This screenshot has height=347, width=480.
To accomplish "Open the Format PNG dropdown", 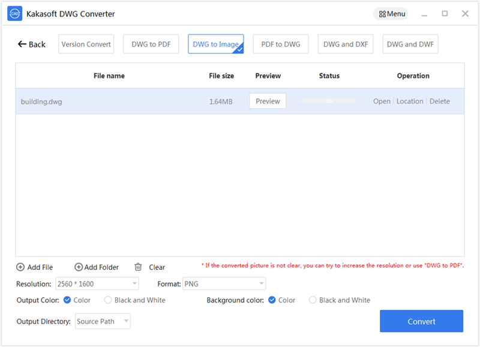I will [224, 283].
